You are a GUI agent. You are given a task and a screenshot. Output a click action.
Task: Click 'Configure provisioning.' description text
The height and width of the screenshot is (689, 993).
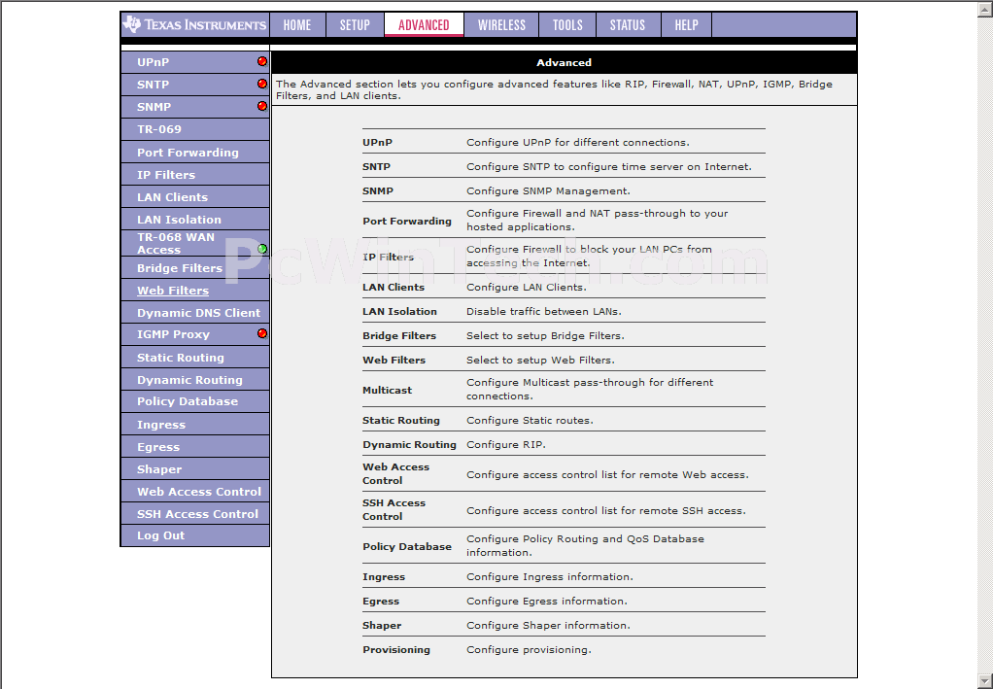click(529, 650)
